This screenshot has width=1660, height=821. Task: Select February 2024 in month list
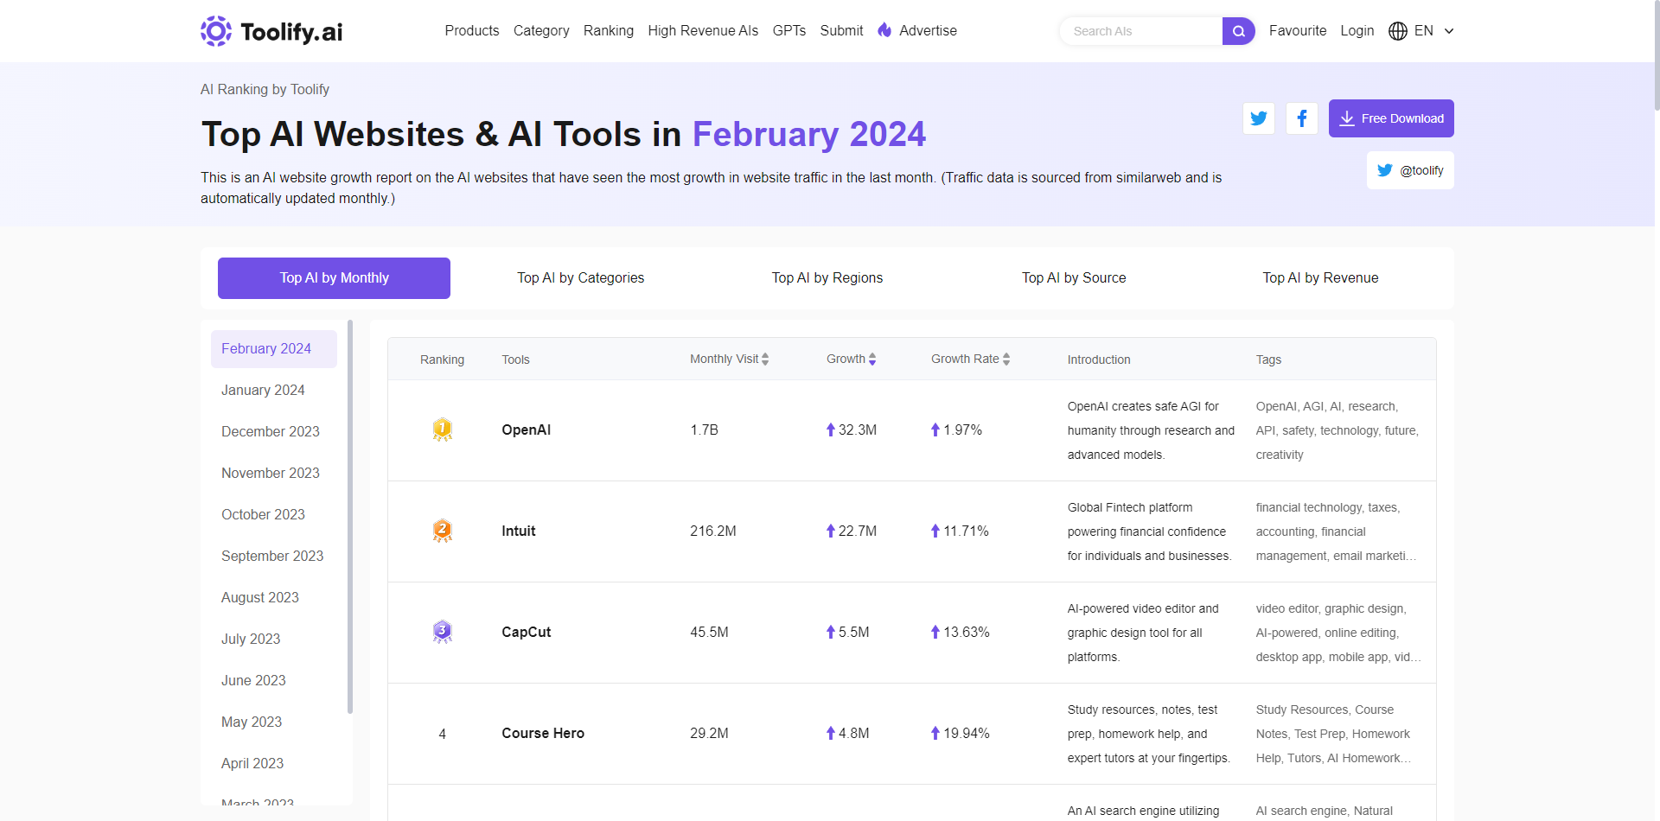274,349
